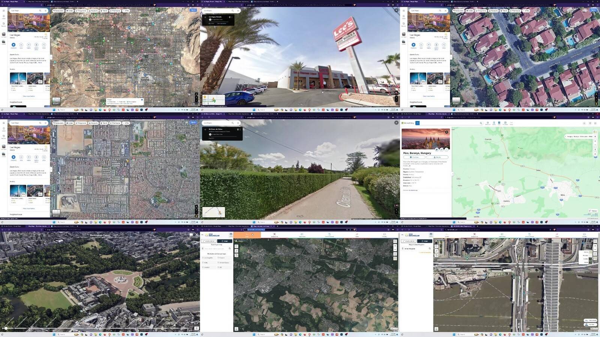This screenshot has height=337, width=600.
Task: Go back in Lee's Liquor Street View window
Action: (205, 17)
